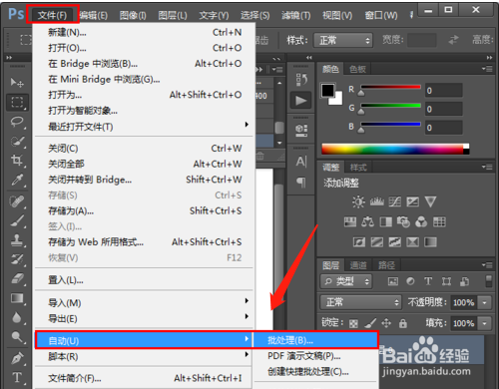Add a Levels adjustment
This screenshot has width=499, height=389.
tap(377, 201)
